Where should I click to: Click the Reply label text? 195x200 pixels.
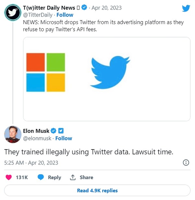tap(54, 177)
